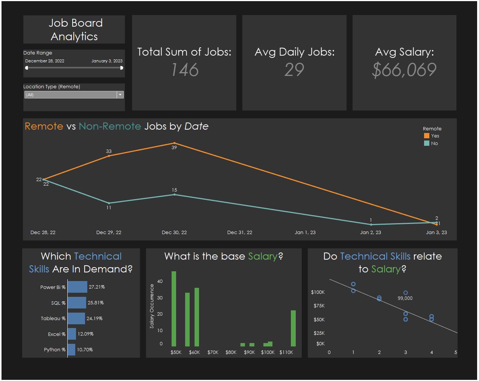
Task: Select the scatter point labeled 99,000
Action: (x=405, y=292)
